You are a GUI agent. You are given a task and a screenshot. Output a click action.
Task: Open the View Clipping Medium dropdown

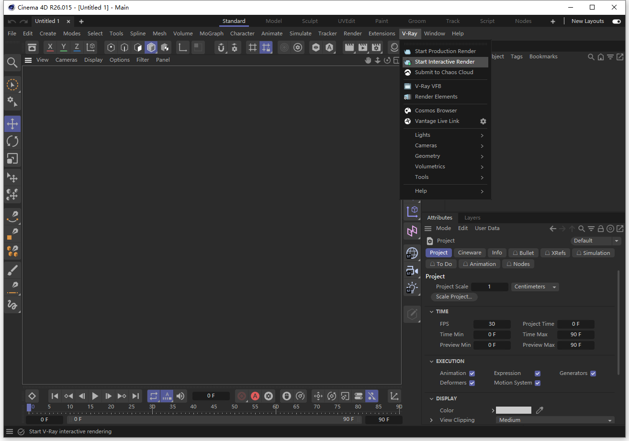(555, 420)
